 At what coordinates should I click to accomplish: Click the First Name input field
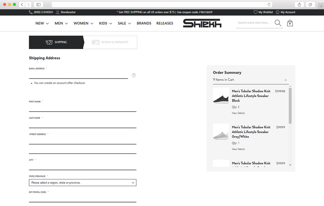tap(82, 108)
